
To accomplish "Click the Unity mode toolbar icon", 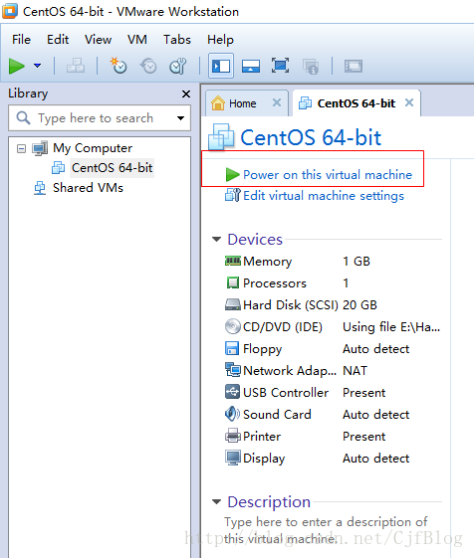I will (x=311, y=67).
